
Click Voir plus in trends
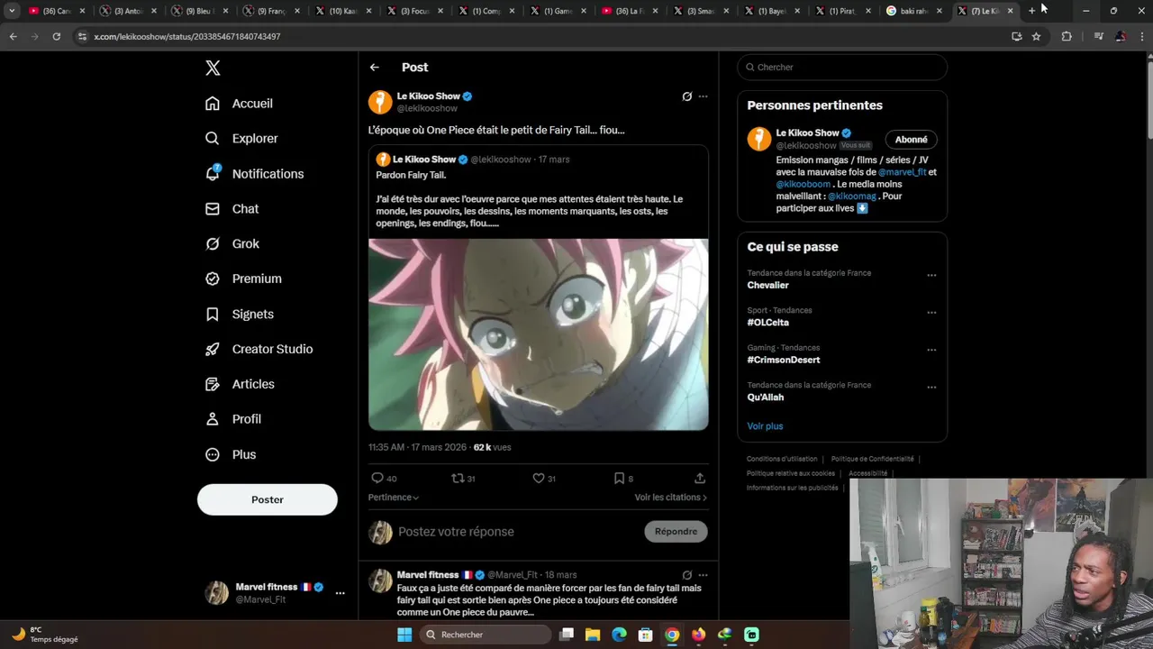765,426
